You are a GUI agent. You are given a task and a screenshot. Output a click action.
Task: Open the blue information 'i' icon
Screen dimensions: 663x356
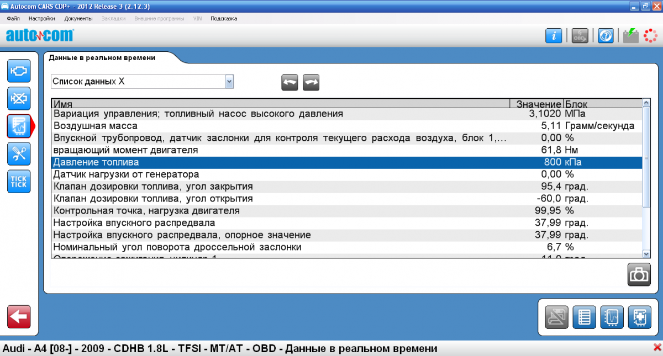[x=554, y=36]
